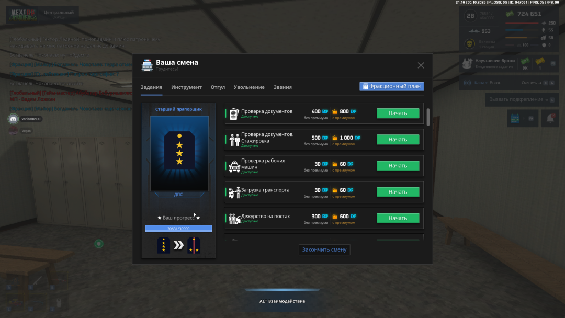
Task: Click the 'Загрузка транспорта' task icon
Action: coord(234,192)
